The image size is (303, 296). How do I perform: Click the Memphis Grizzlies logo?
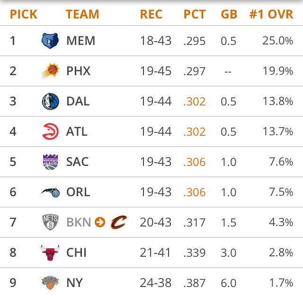tap(50, 41)
